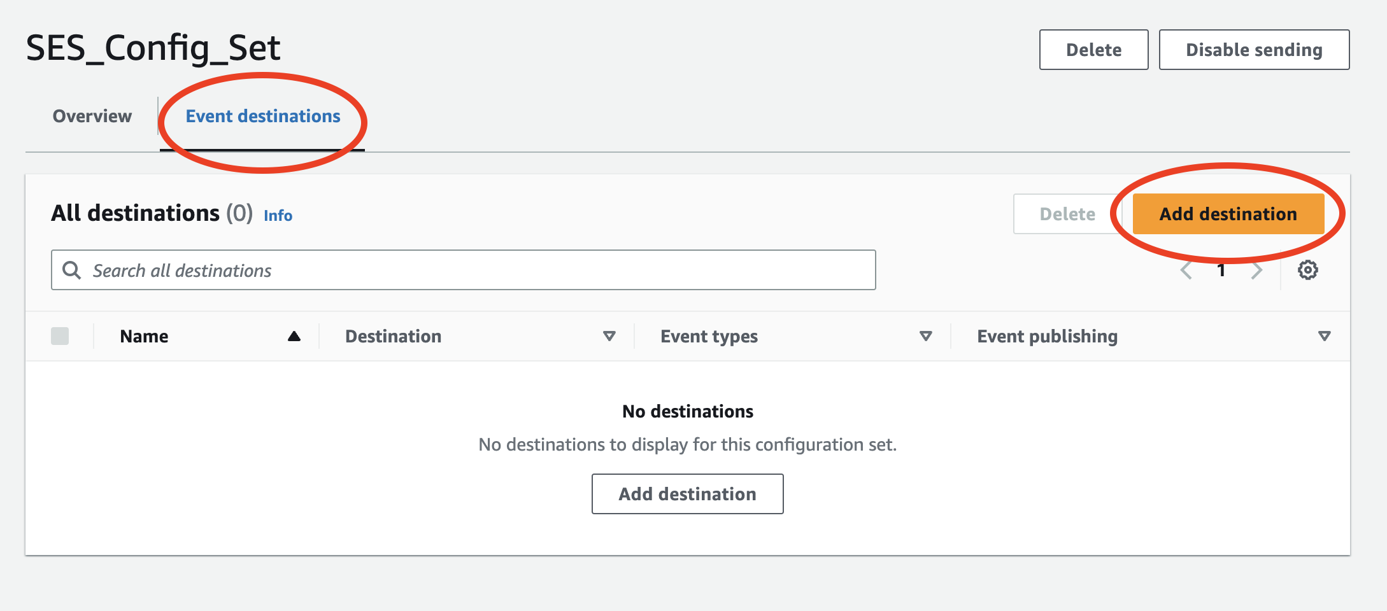Viewport: 1387px width, 611px height.
Task: Open the Info link next to All destinations
Action: (x=278, y=215)
